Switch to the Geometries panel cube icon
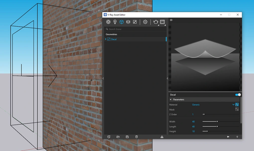Image resolution: width=254 pixels, height=151 pixels. 121,22
